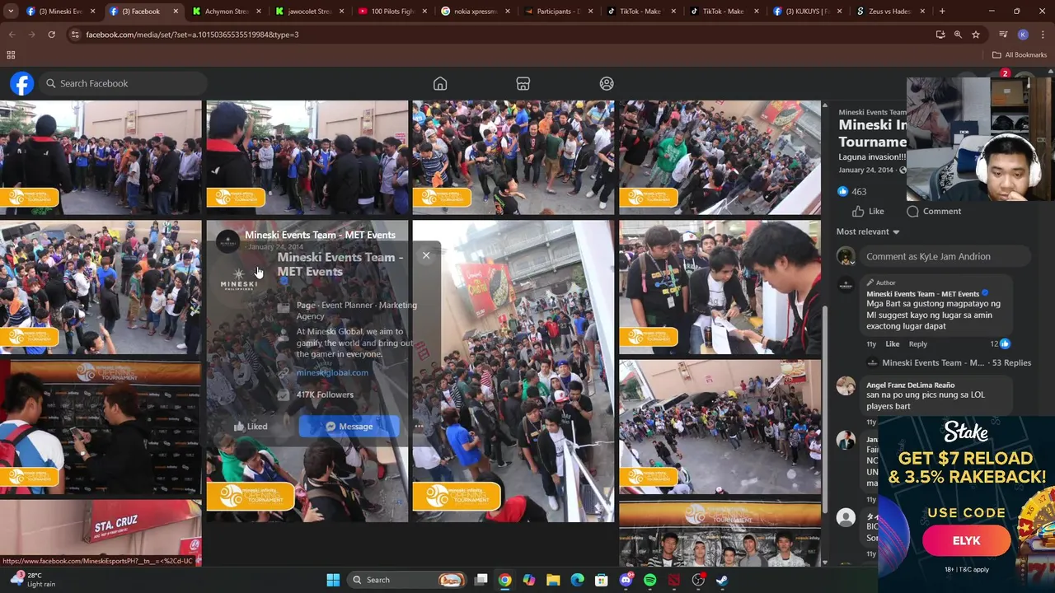Close the Mineski Events Team hover card

pyautogui.click(x=426, y=255)
